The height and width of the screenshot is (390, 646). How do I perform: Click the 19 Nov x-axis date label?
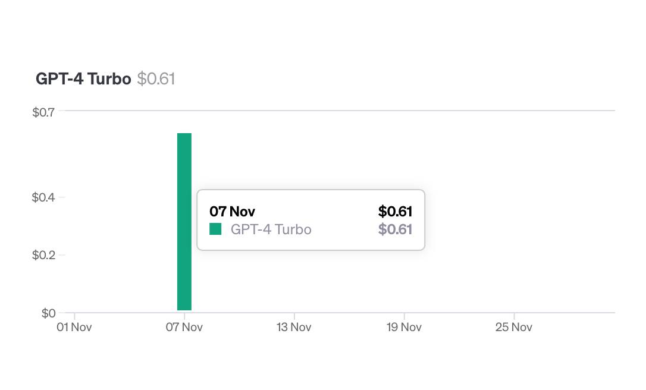pos(404,328)
